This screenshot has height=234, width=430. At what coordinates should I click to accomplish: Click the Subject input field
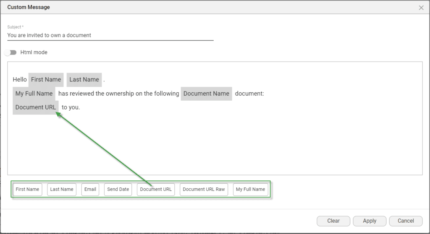click(110, 35)
